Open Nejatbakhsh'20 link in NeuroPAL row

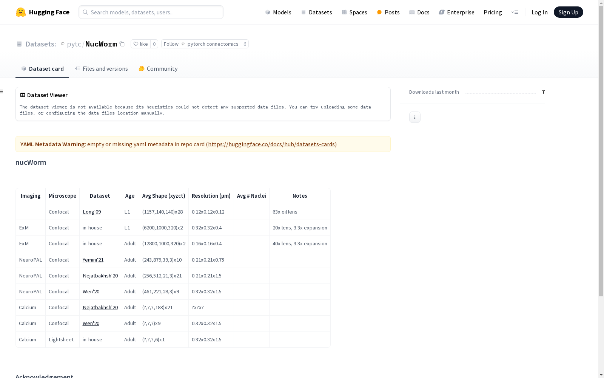click(x=100, y=276)
